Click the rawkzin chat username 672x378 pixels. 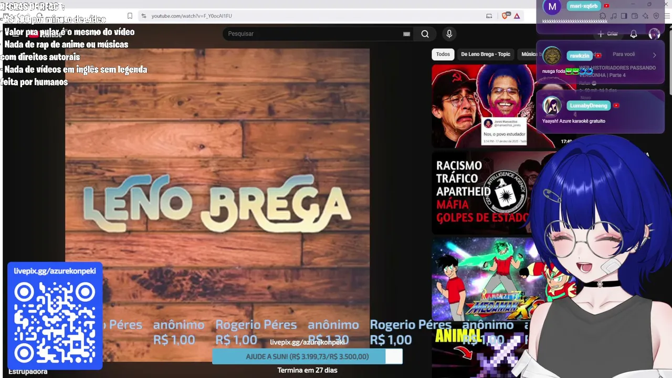click(x=580, y=56)
